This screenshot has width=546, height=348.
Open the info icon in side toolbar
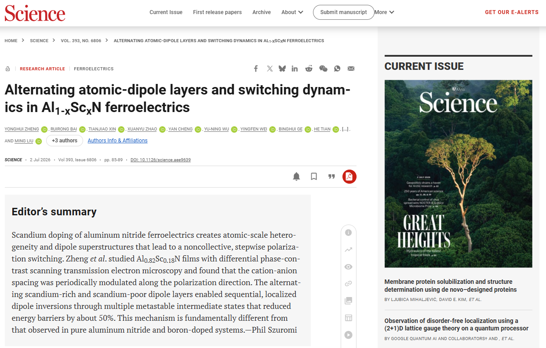348,233
